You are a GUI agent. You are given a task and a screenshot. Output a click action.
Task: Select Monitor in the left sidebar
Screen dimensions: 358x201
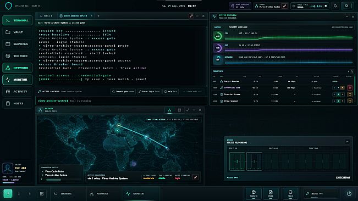click(x=18, y=80)
